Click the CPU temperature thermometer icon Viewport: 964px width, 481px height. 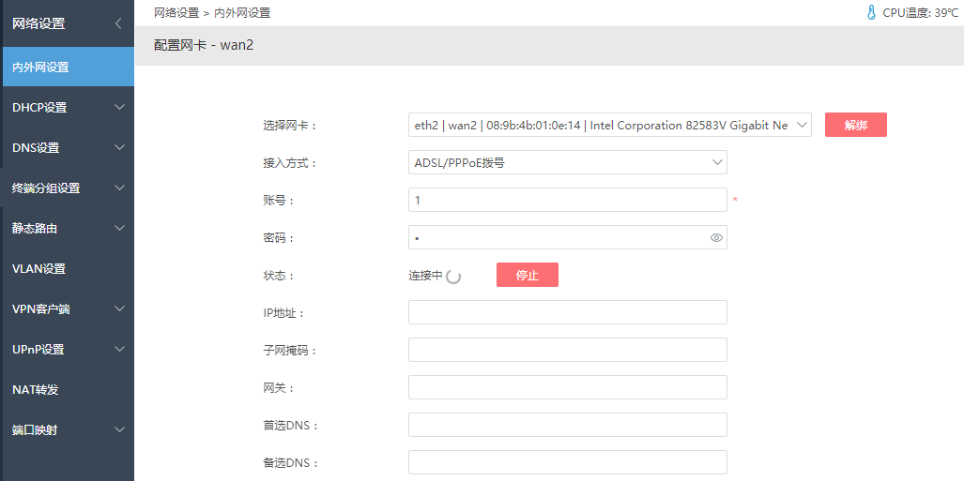click(x=870, y=13)
